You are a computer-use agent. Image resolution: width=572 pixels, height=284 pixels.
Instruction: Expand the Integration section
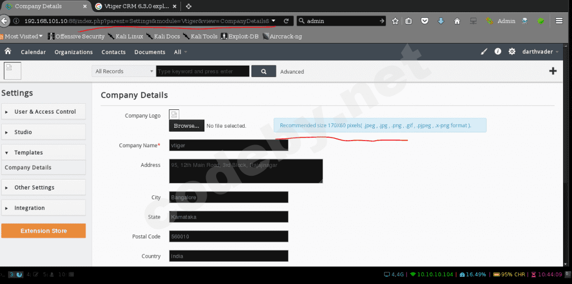(x=44, y=208)
